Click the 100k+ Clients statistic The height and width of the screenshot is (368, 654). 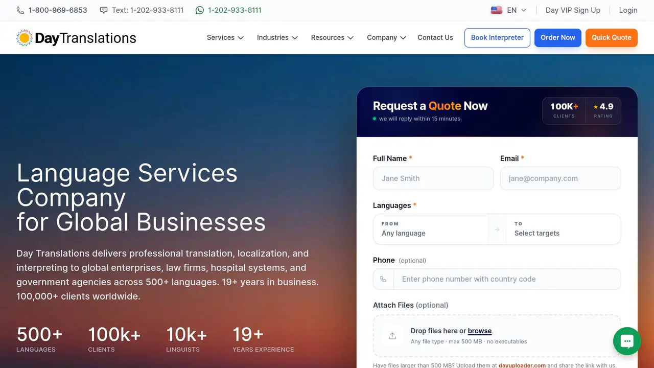pos(114,339)
